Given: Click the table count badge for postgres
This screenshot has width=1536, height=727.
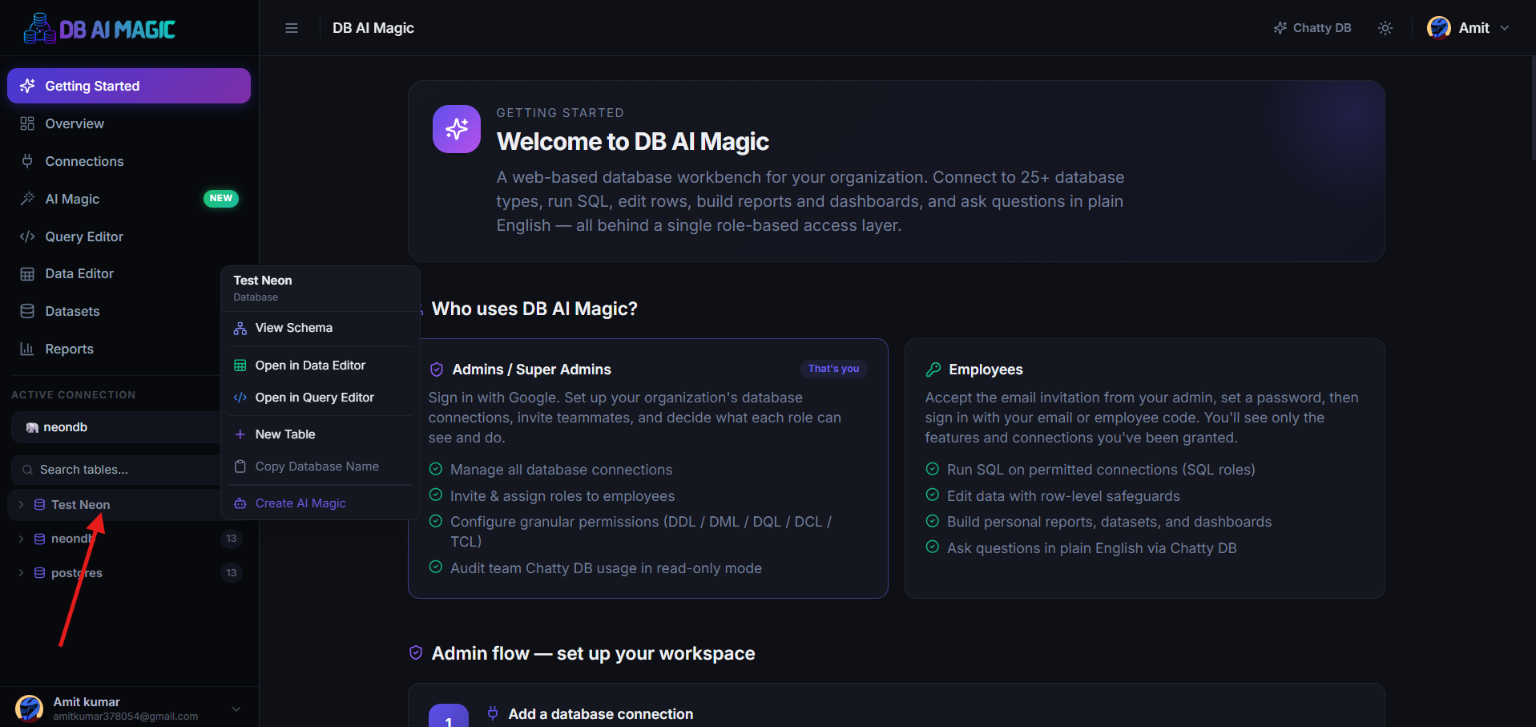Looking at the screenshot, I should [x=232, y=573].
